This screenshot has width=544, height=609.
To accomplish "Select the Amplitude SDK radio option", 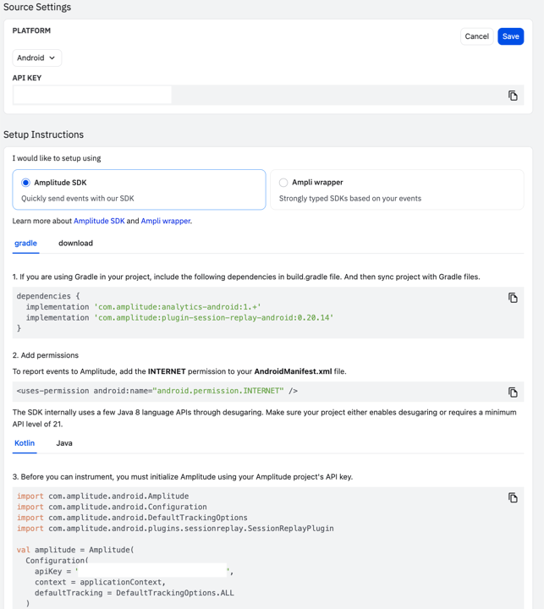I will pos(25,183).
